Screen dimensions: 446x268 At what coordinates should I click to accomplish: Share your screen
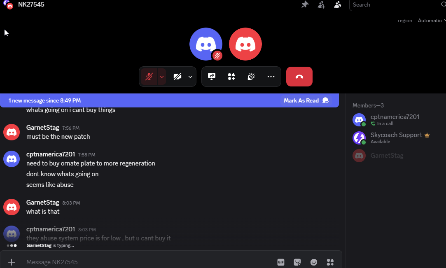pyautogui.click(x=212, y=77)
